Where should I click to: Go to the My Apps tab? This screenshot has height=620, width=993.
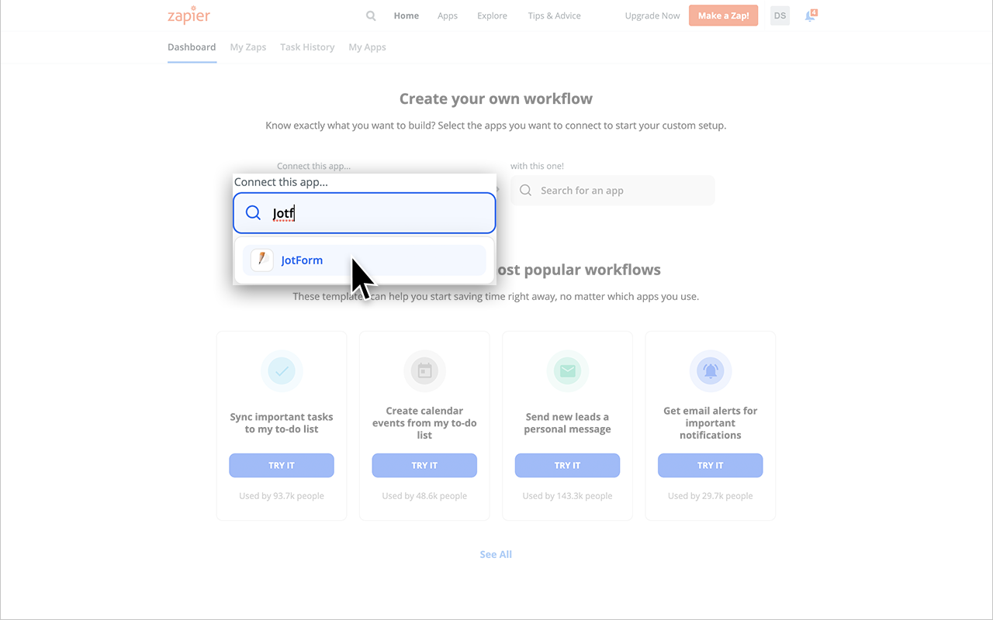(367, 47)
